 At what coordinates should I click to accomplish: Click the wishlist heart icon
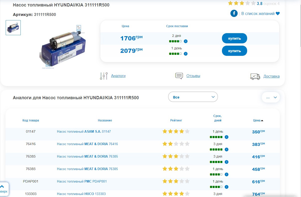tap(277, 13)
